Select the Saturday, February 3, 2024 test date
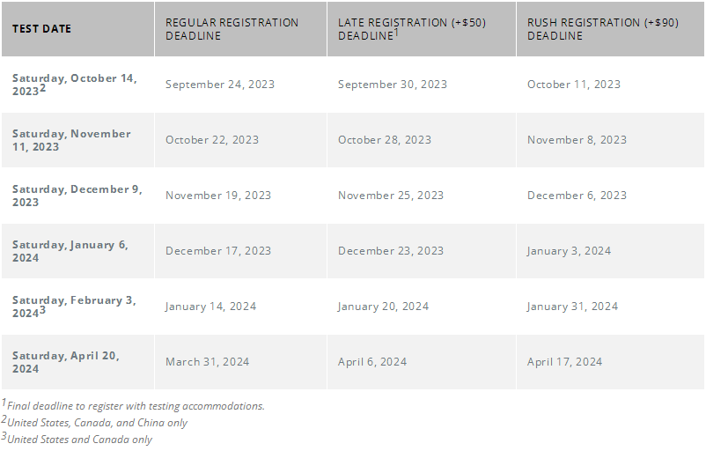 (x=74, y=307)
